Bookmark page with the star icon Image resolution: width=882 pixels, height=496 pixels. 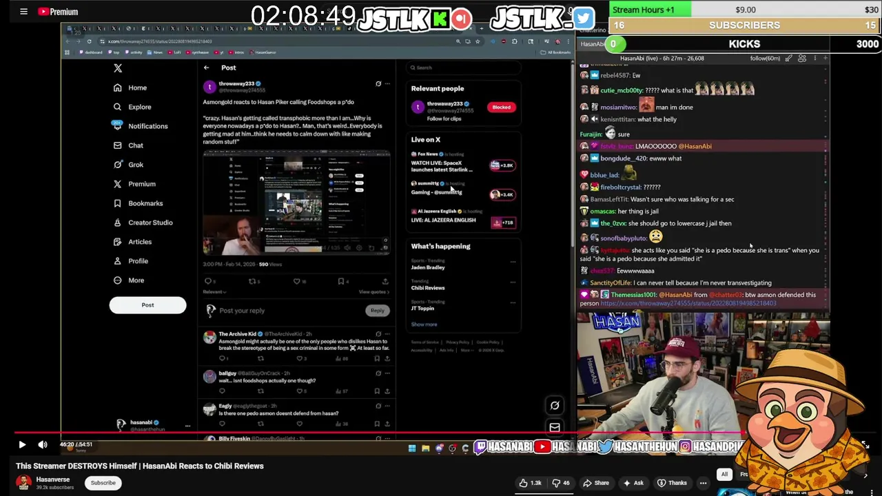(x=478, y=41)
